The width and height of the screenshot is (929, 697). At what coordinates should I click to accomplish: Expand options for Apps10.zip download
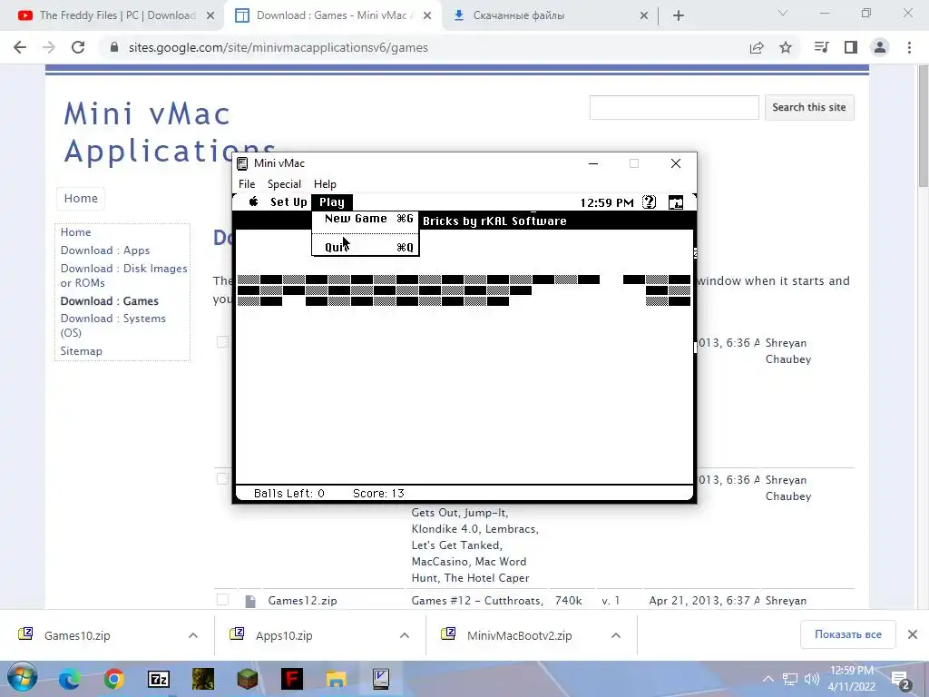tap(405, 635)
